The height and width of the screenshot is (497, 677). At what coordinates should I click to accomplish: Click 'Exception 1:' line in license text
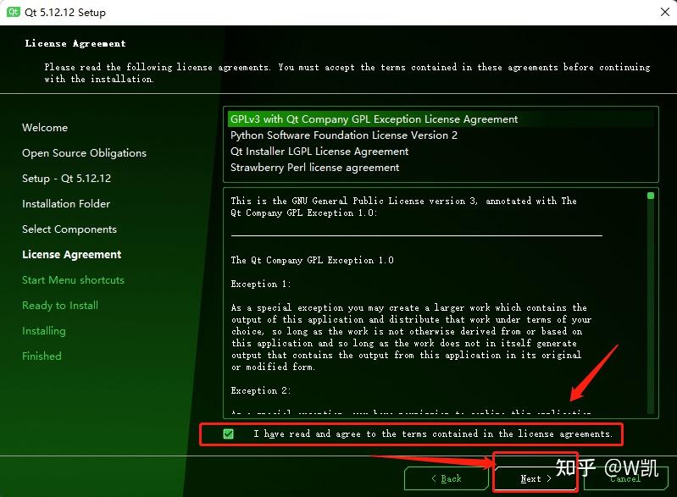pos(261,284)
